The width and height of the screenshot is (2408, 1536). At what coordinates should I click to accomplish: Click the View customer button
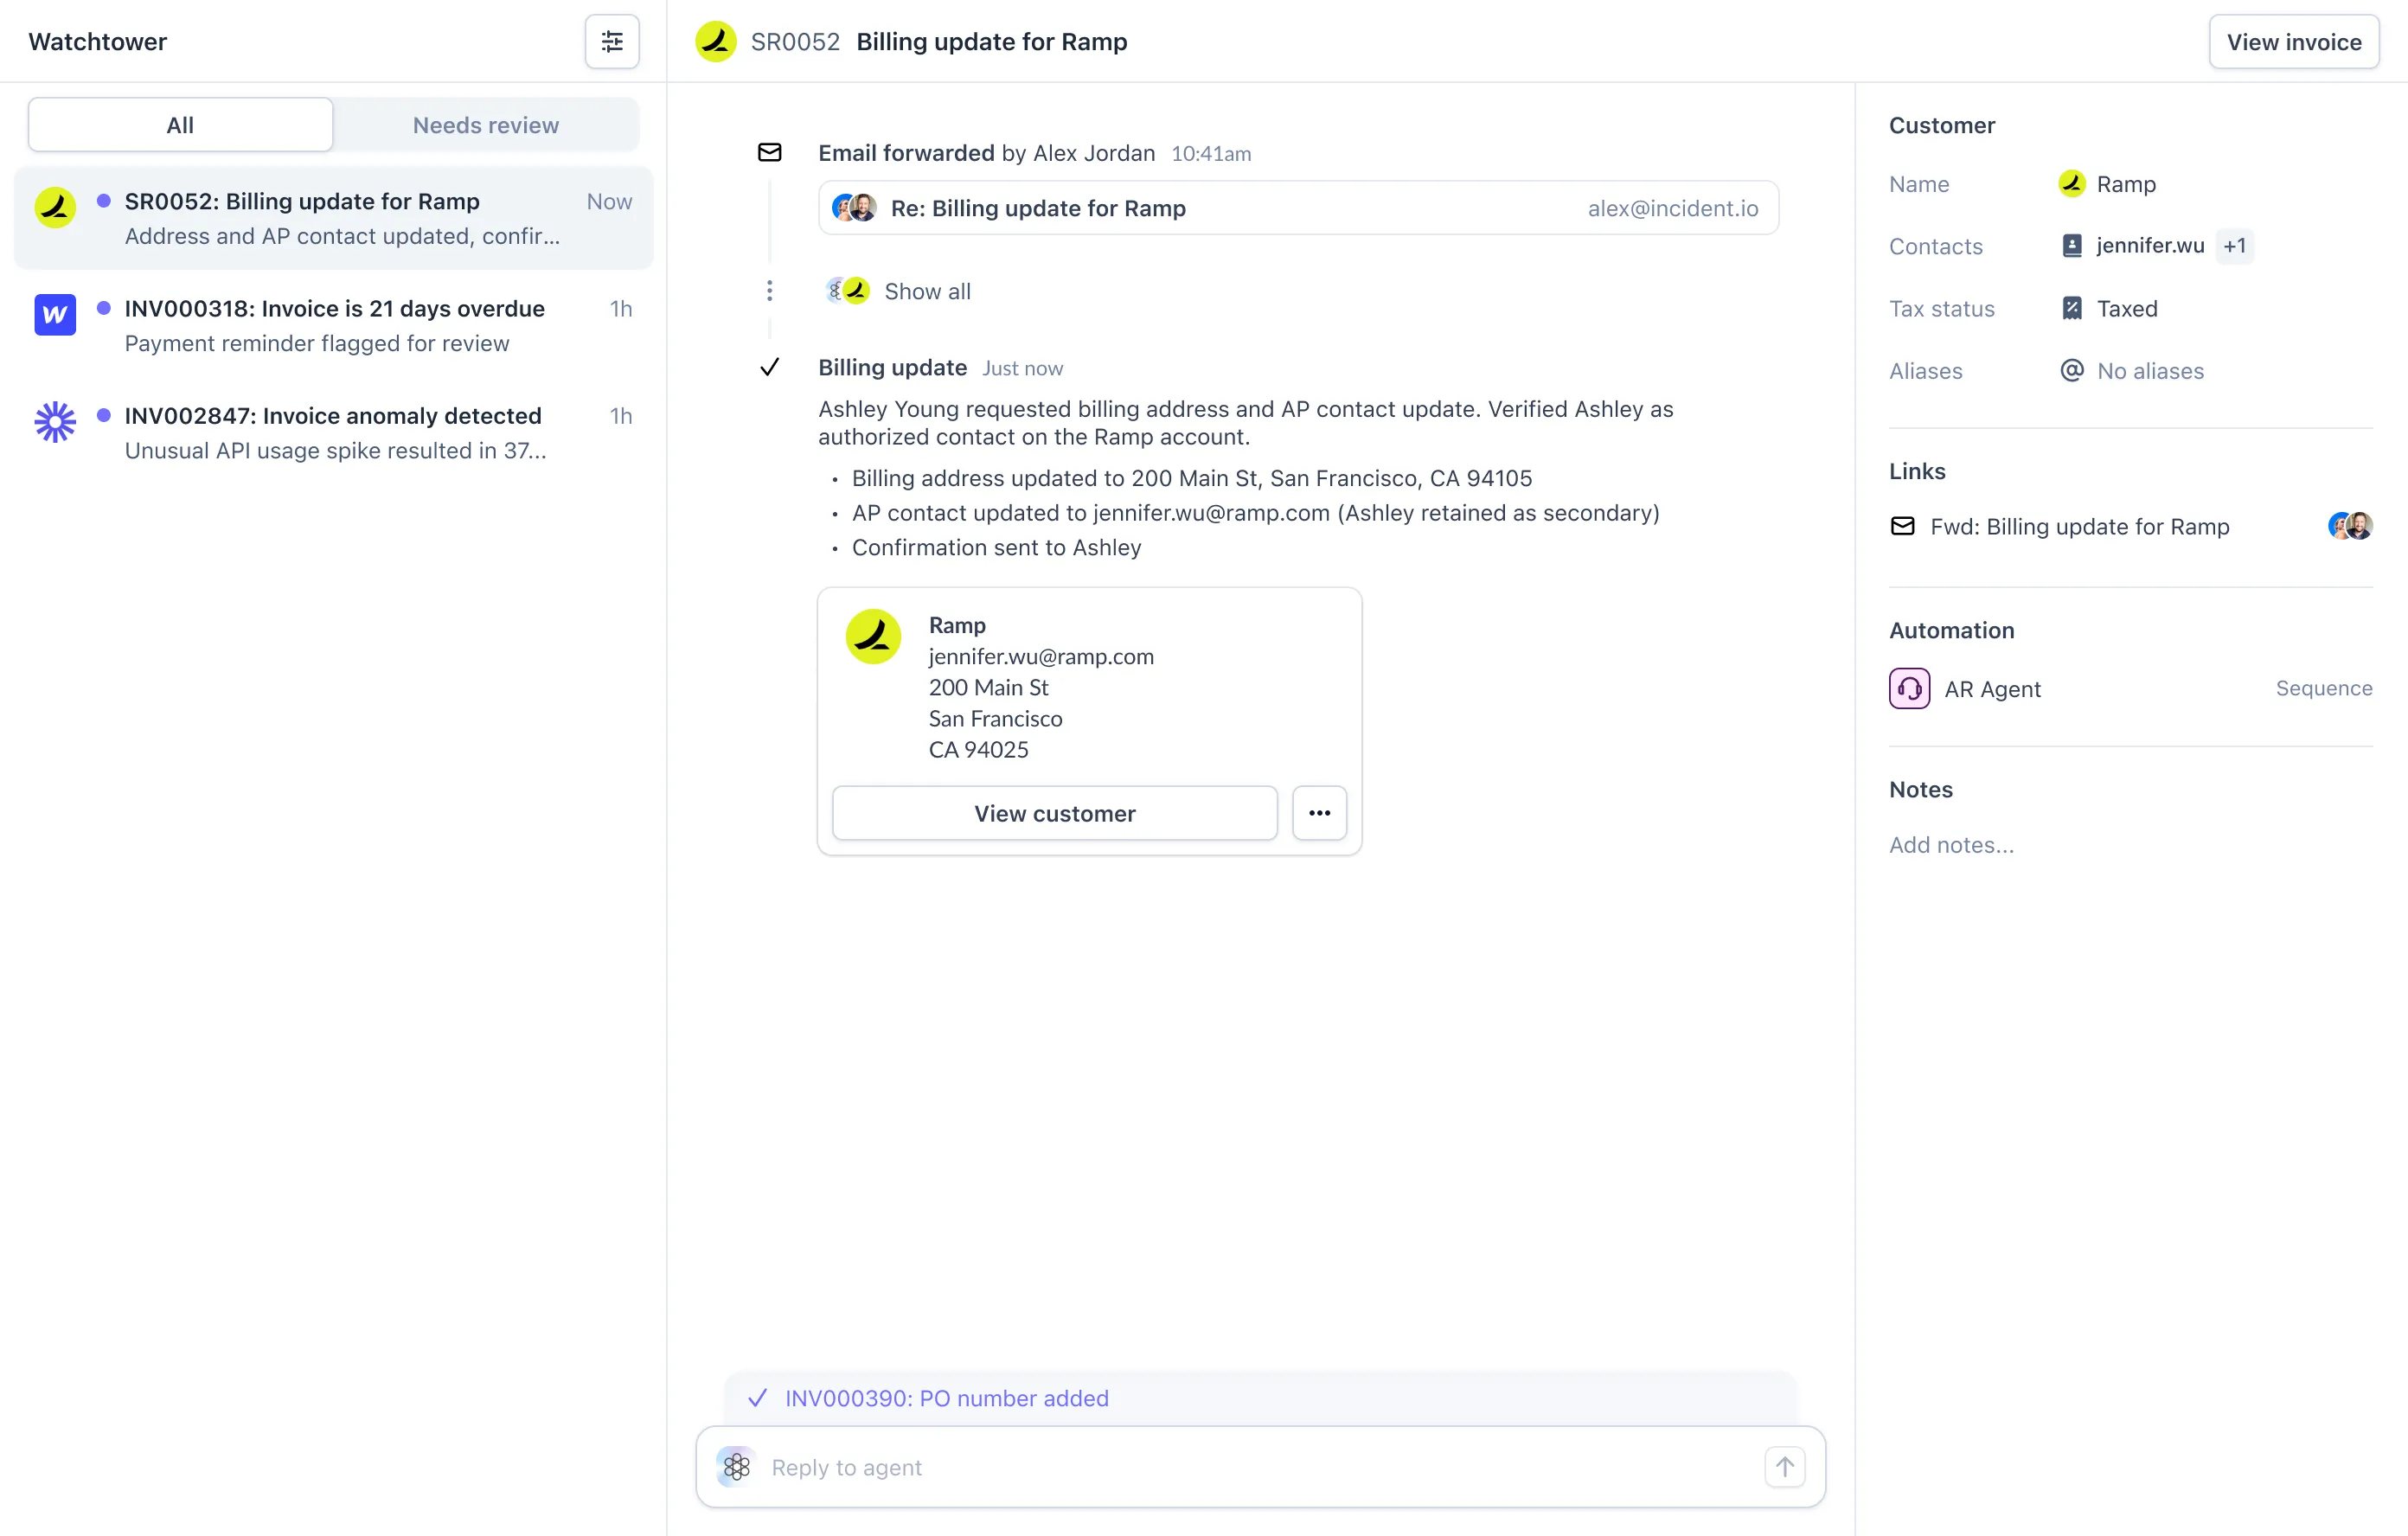pos(1054,813)
